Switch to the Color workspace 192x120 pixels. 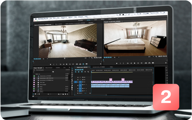[96, 20]
